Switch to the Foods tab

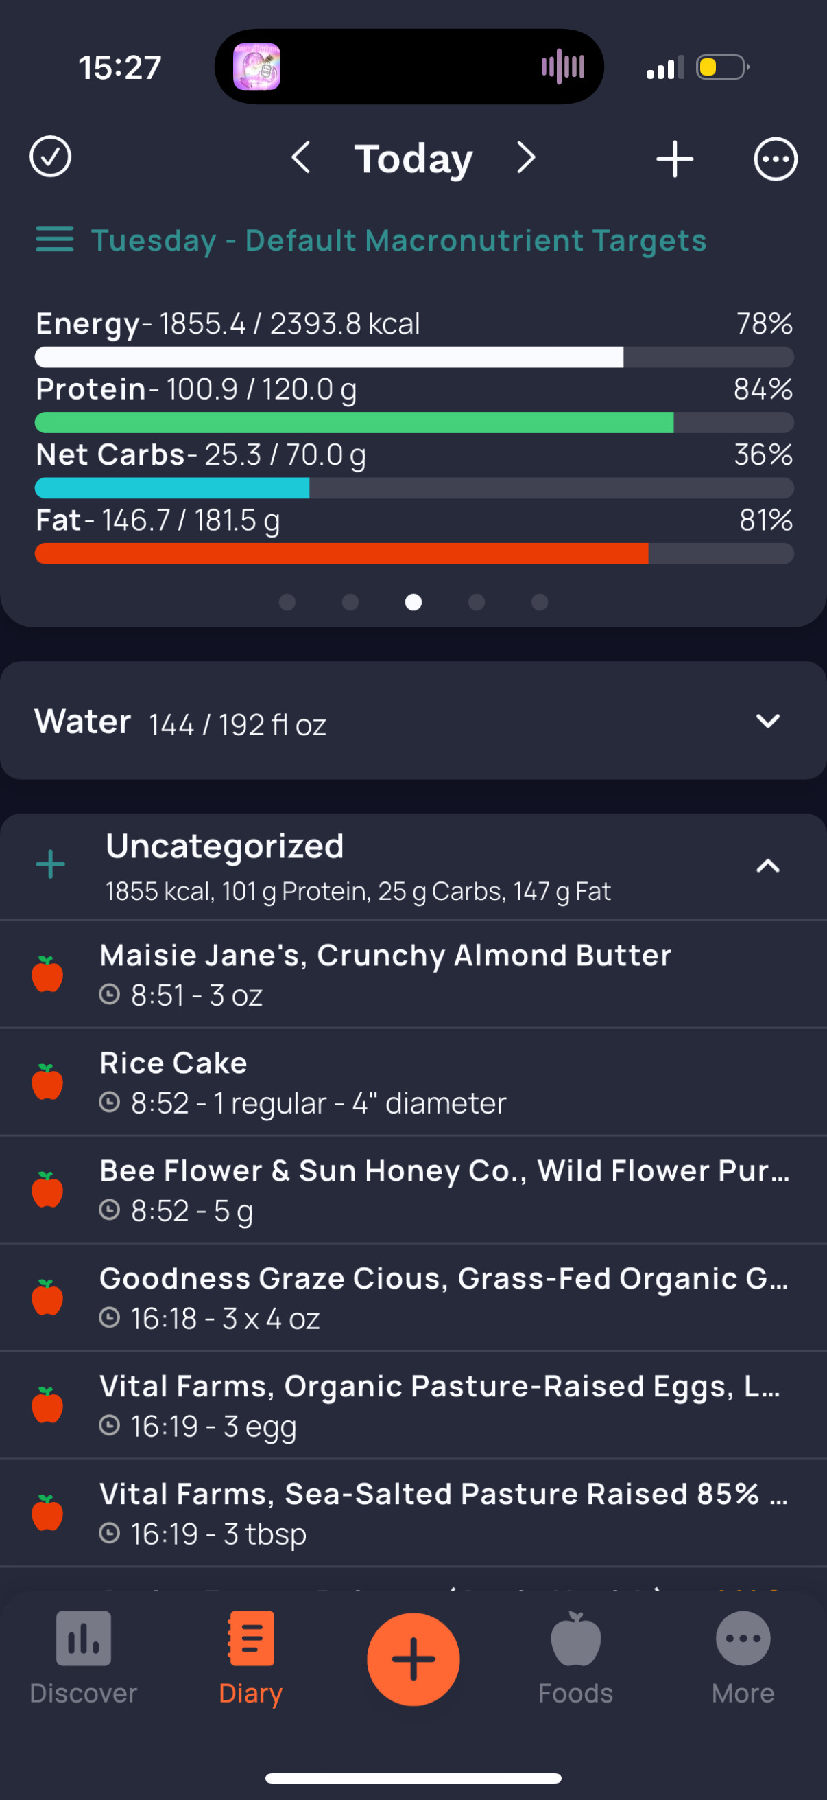[575, 1657]
